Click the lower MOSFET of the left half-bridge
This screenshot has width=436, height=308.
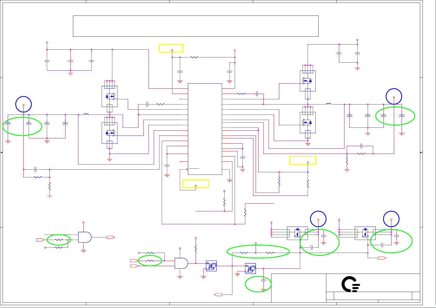coord(110,133)
